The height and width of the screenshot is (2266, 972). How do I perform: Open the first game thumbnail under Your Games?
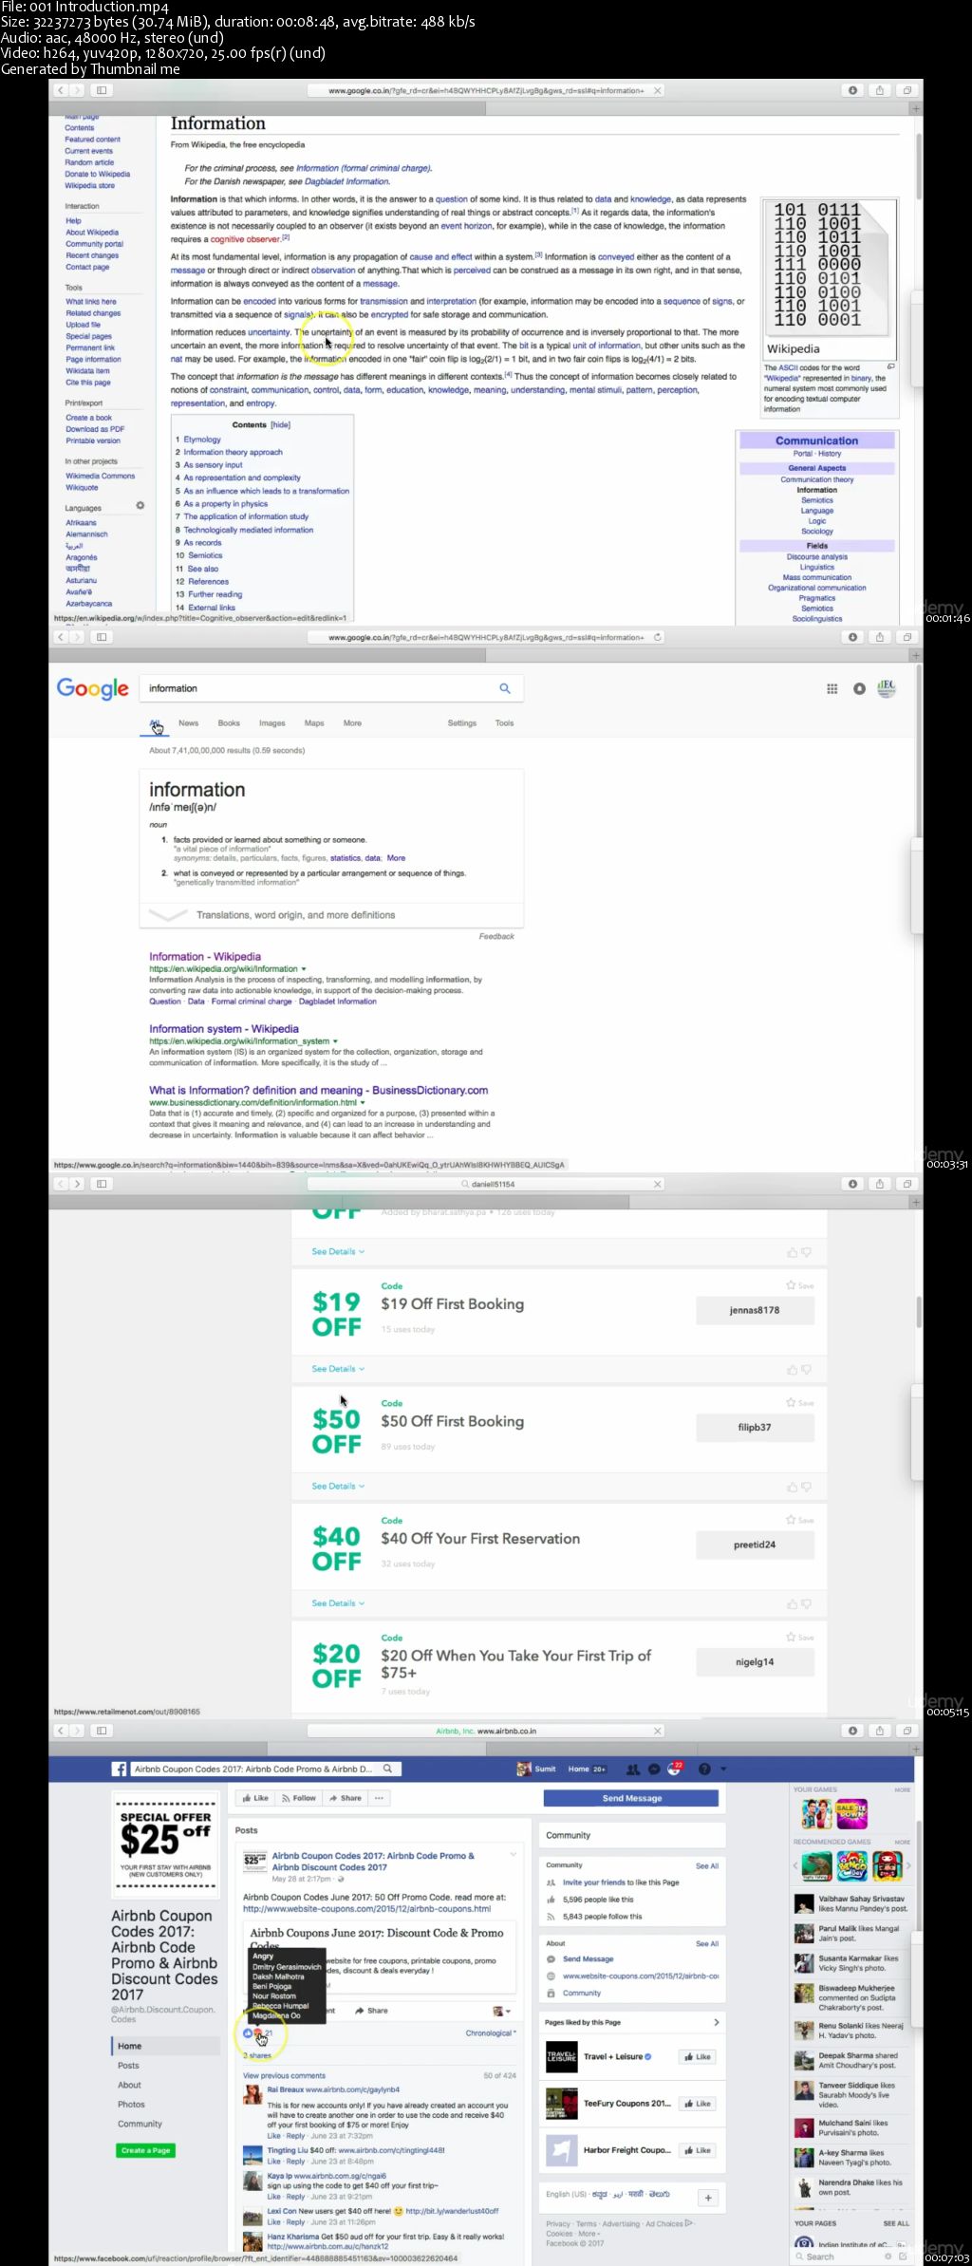click(x=816, y=1814)
